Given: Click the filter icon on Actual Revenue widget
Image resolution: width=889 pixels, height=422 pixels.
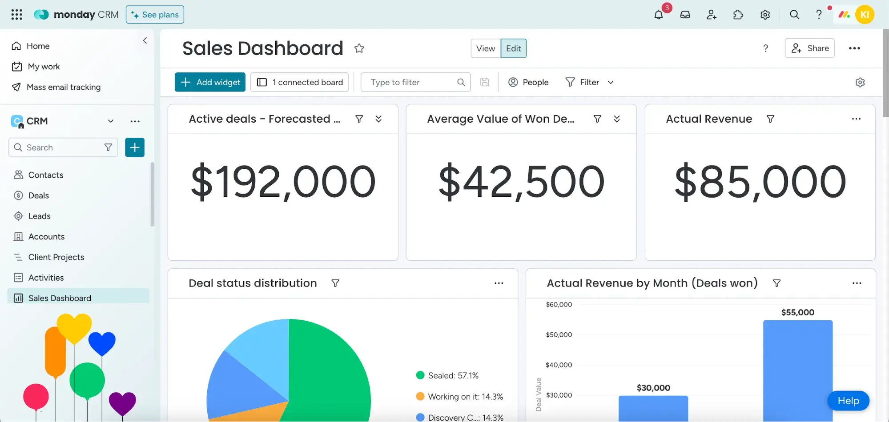Looking at the screenshot, I should tap(770, 119).
